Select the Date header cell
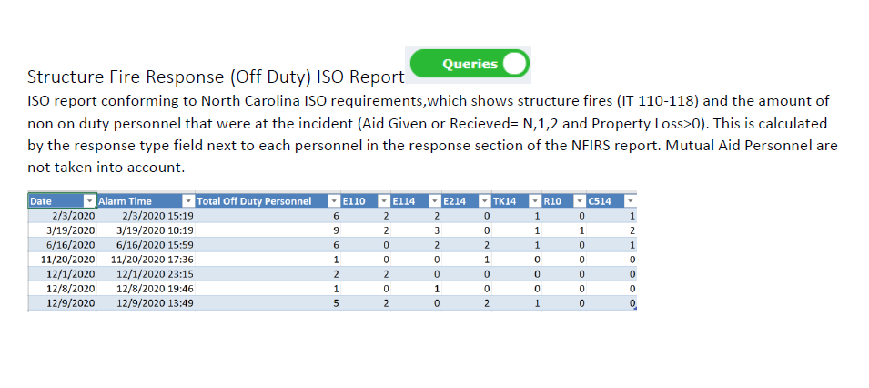Viewport: 869px width, 388px height. tap(62, 201)
